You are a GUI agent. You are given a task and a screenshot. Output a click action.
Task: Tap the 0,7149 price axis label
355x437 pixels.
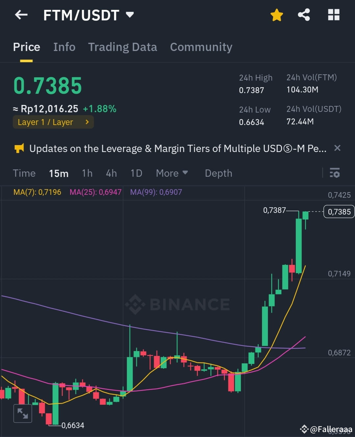click(x=339, y=274)
